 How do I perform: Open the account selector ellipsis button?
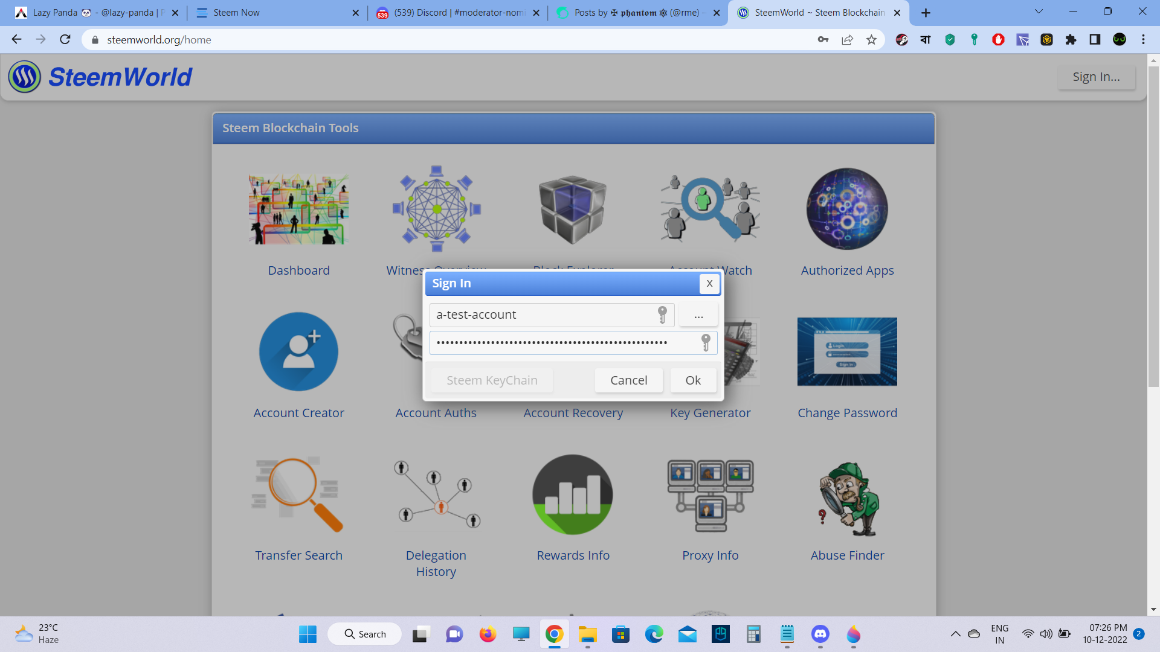(x=698, y=315)
